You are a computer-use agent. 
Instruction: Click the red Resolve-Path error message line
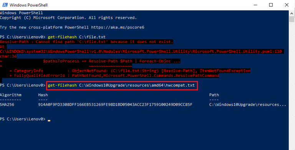[x=86, y=42]
